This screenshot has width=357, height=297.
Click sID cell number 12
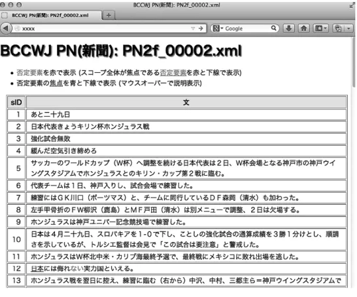[16, 268]
